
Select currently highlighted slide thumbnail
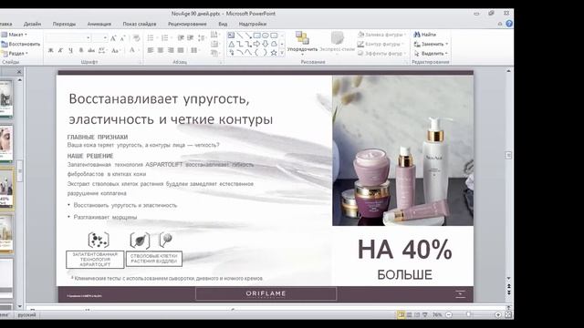click(6, 189)
